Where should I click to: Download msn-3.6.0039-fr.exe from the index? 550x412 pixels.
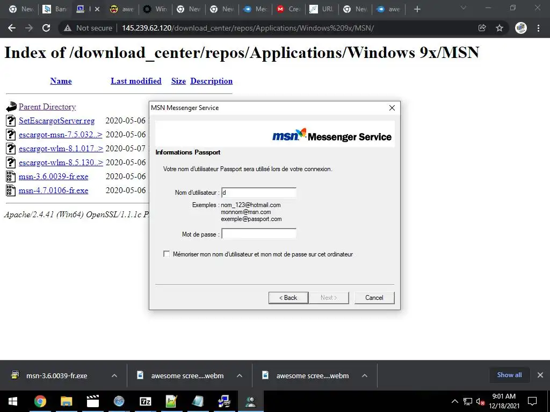coord(53,176)
